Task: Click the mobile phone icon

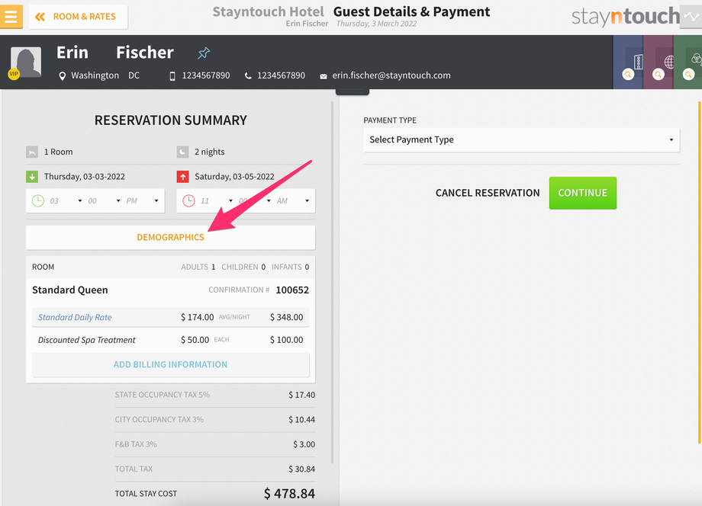Action: tap(172, 76)
